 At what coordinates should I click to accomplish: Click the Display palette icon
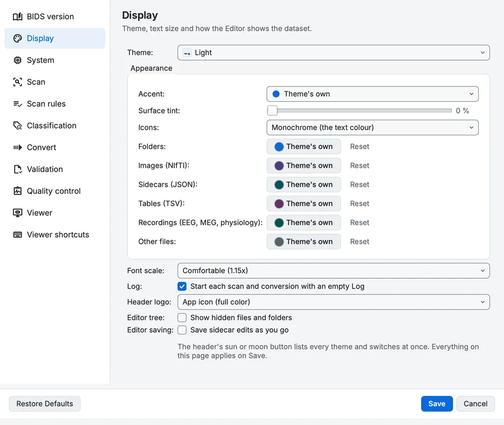(18, 38)
